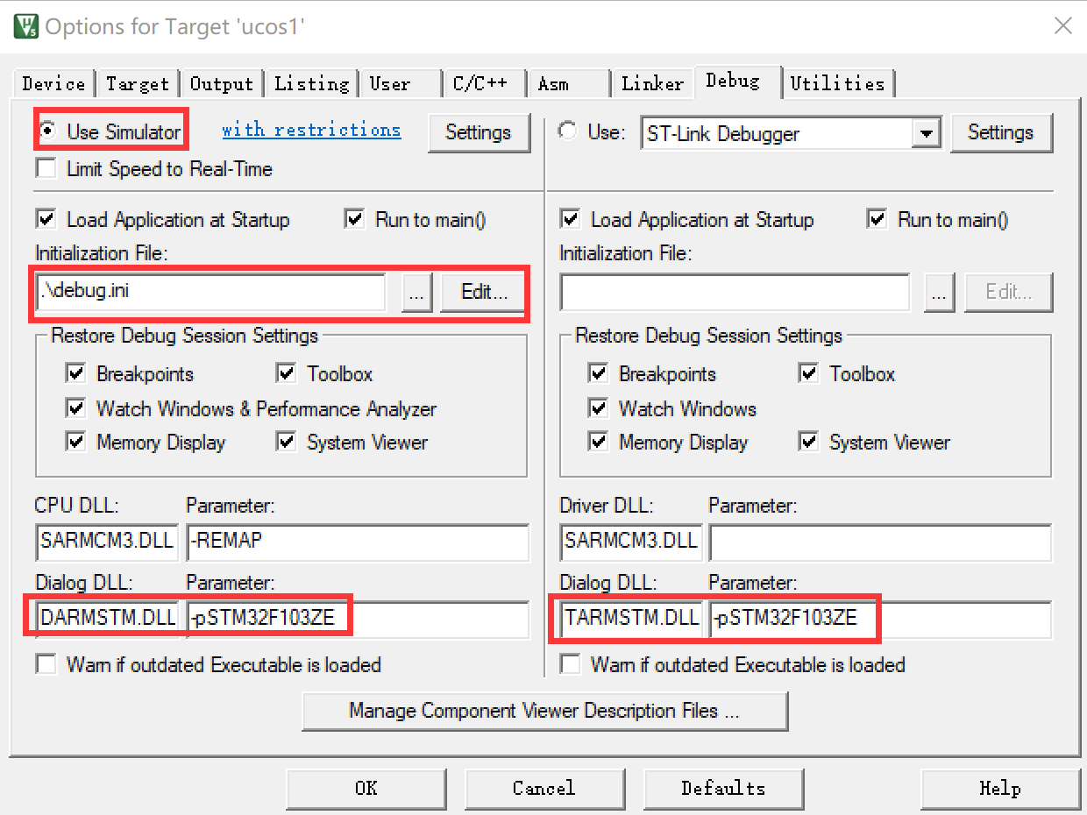Click the empty ST-Link Initialization File field

click(735, 293)
